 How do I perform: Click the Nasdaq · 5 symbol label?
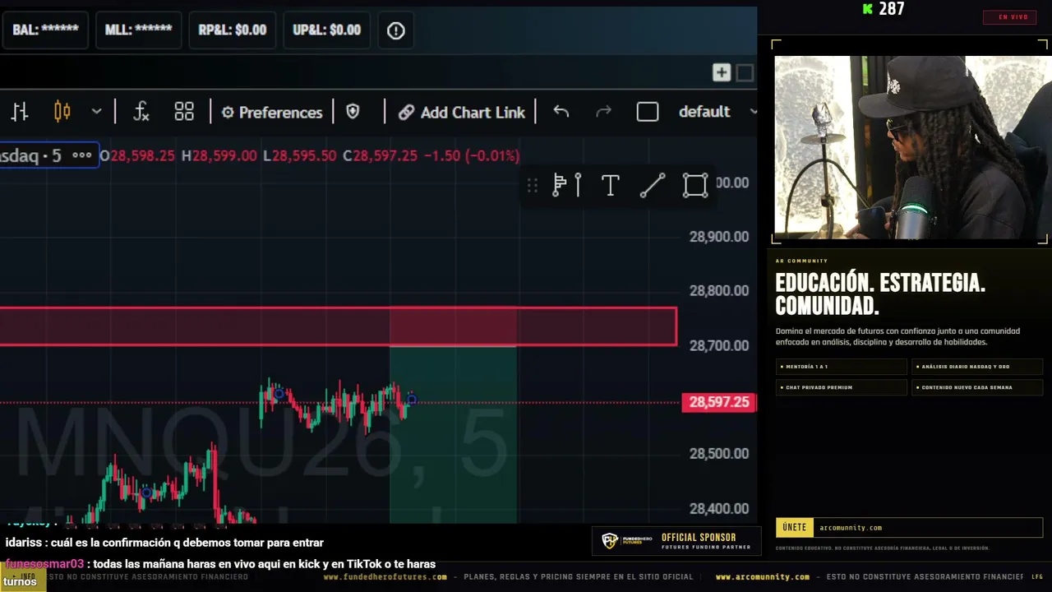(x=31, y=155)
